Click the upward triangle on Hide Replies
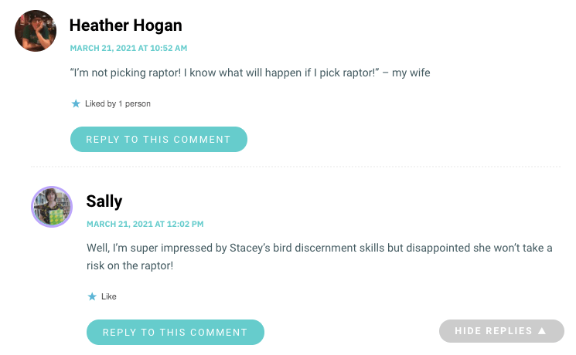The height and width of the screenshot is (355, 576). pyautogui.click(x=542, y=331)
